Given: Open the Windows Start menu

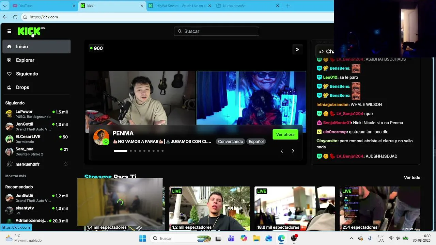Looking at the screenshot, I should point(142,239).
